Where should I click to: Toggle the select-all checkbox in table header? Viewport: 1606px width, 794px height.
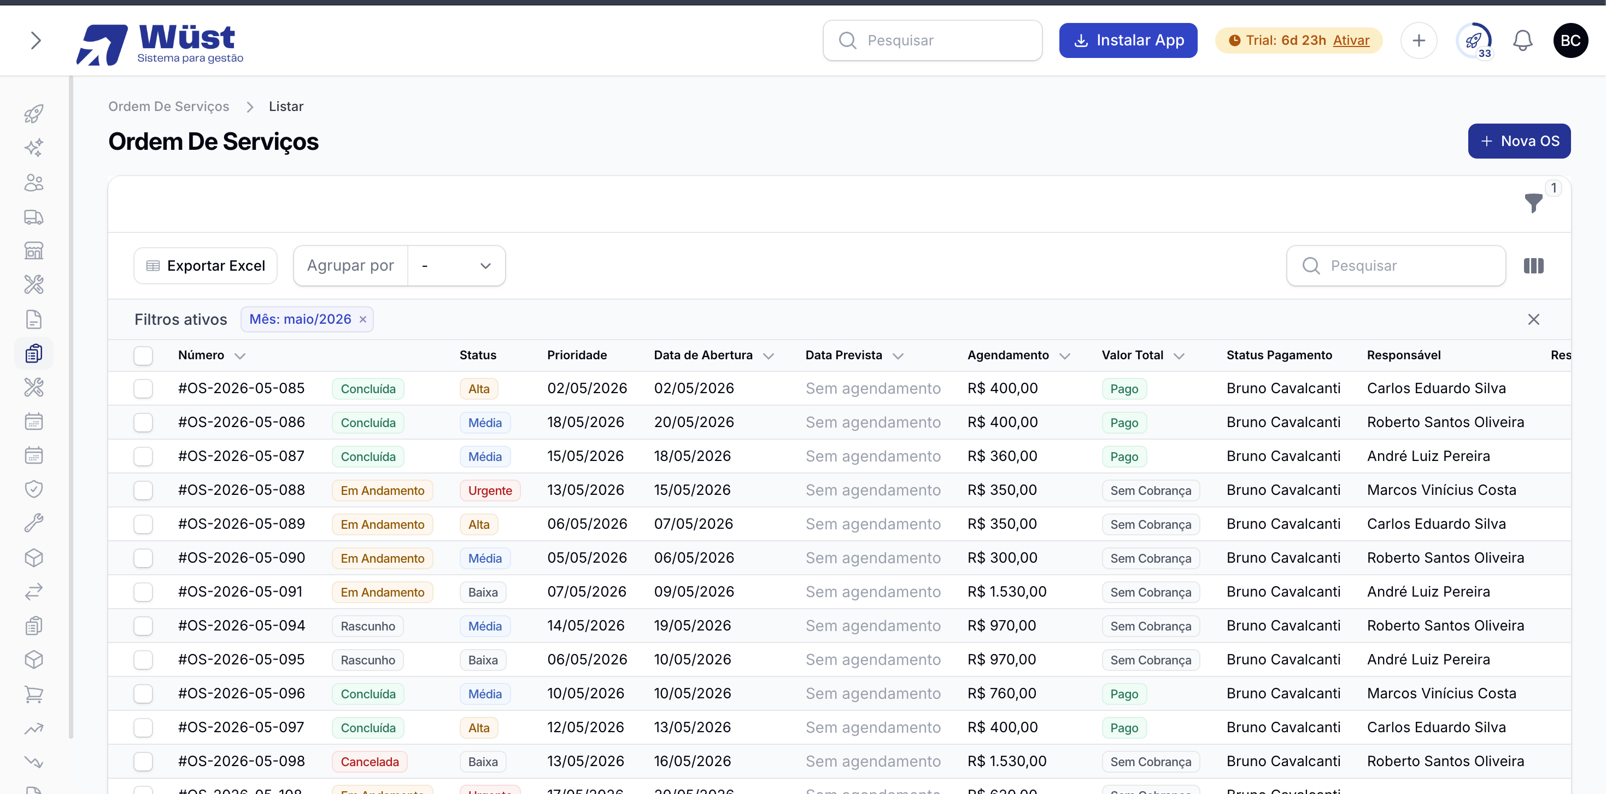coord(143,355)
